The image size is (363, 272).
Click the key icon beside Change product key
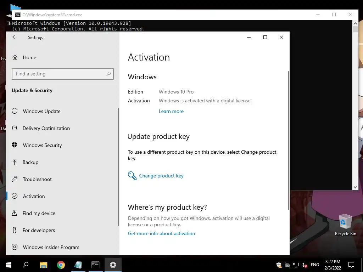(x=132, y=176)
